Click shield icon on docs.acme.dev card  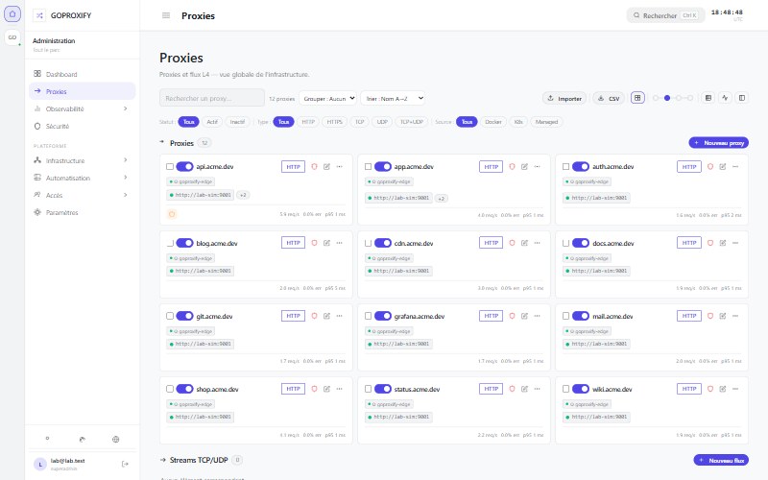[710, 243]
